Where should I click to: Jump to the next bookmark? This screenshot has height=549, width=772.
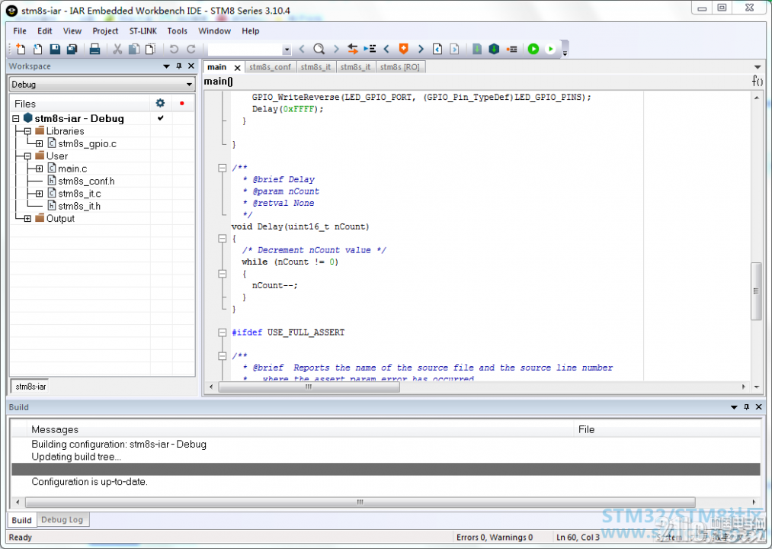click(x=421, y=49)
